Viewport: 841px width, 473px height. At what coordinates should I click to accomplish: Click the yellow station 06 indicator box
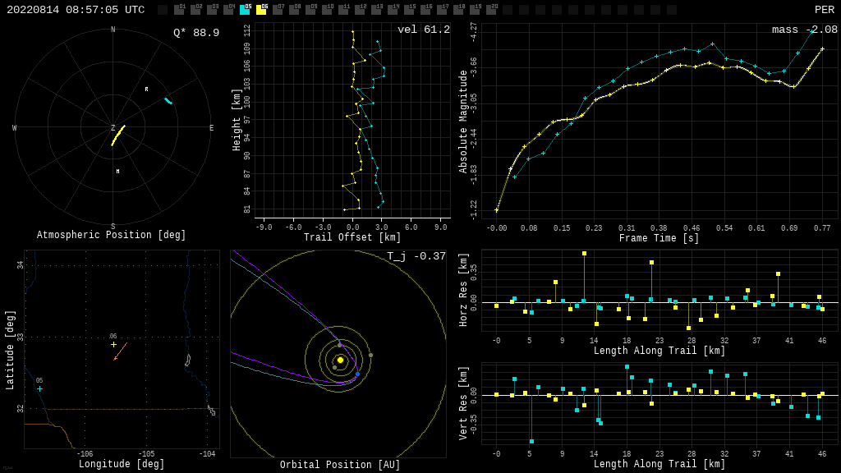261,10
